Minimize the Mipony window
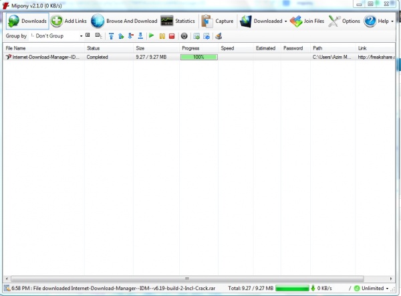This screenshot has height=296, width=401. [359, 4]
